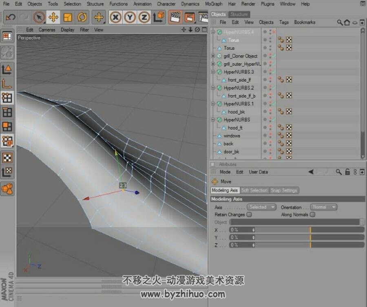
Task: Click the orange spheres icon in left palette
Action: coord(7,189)
